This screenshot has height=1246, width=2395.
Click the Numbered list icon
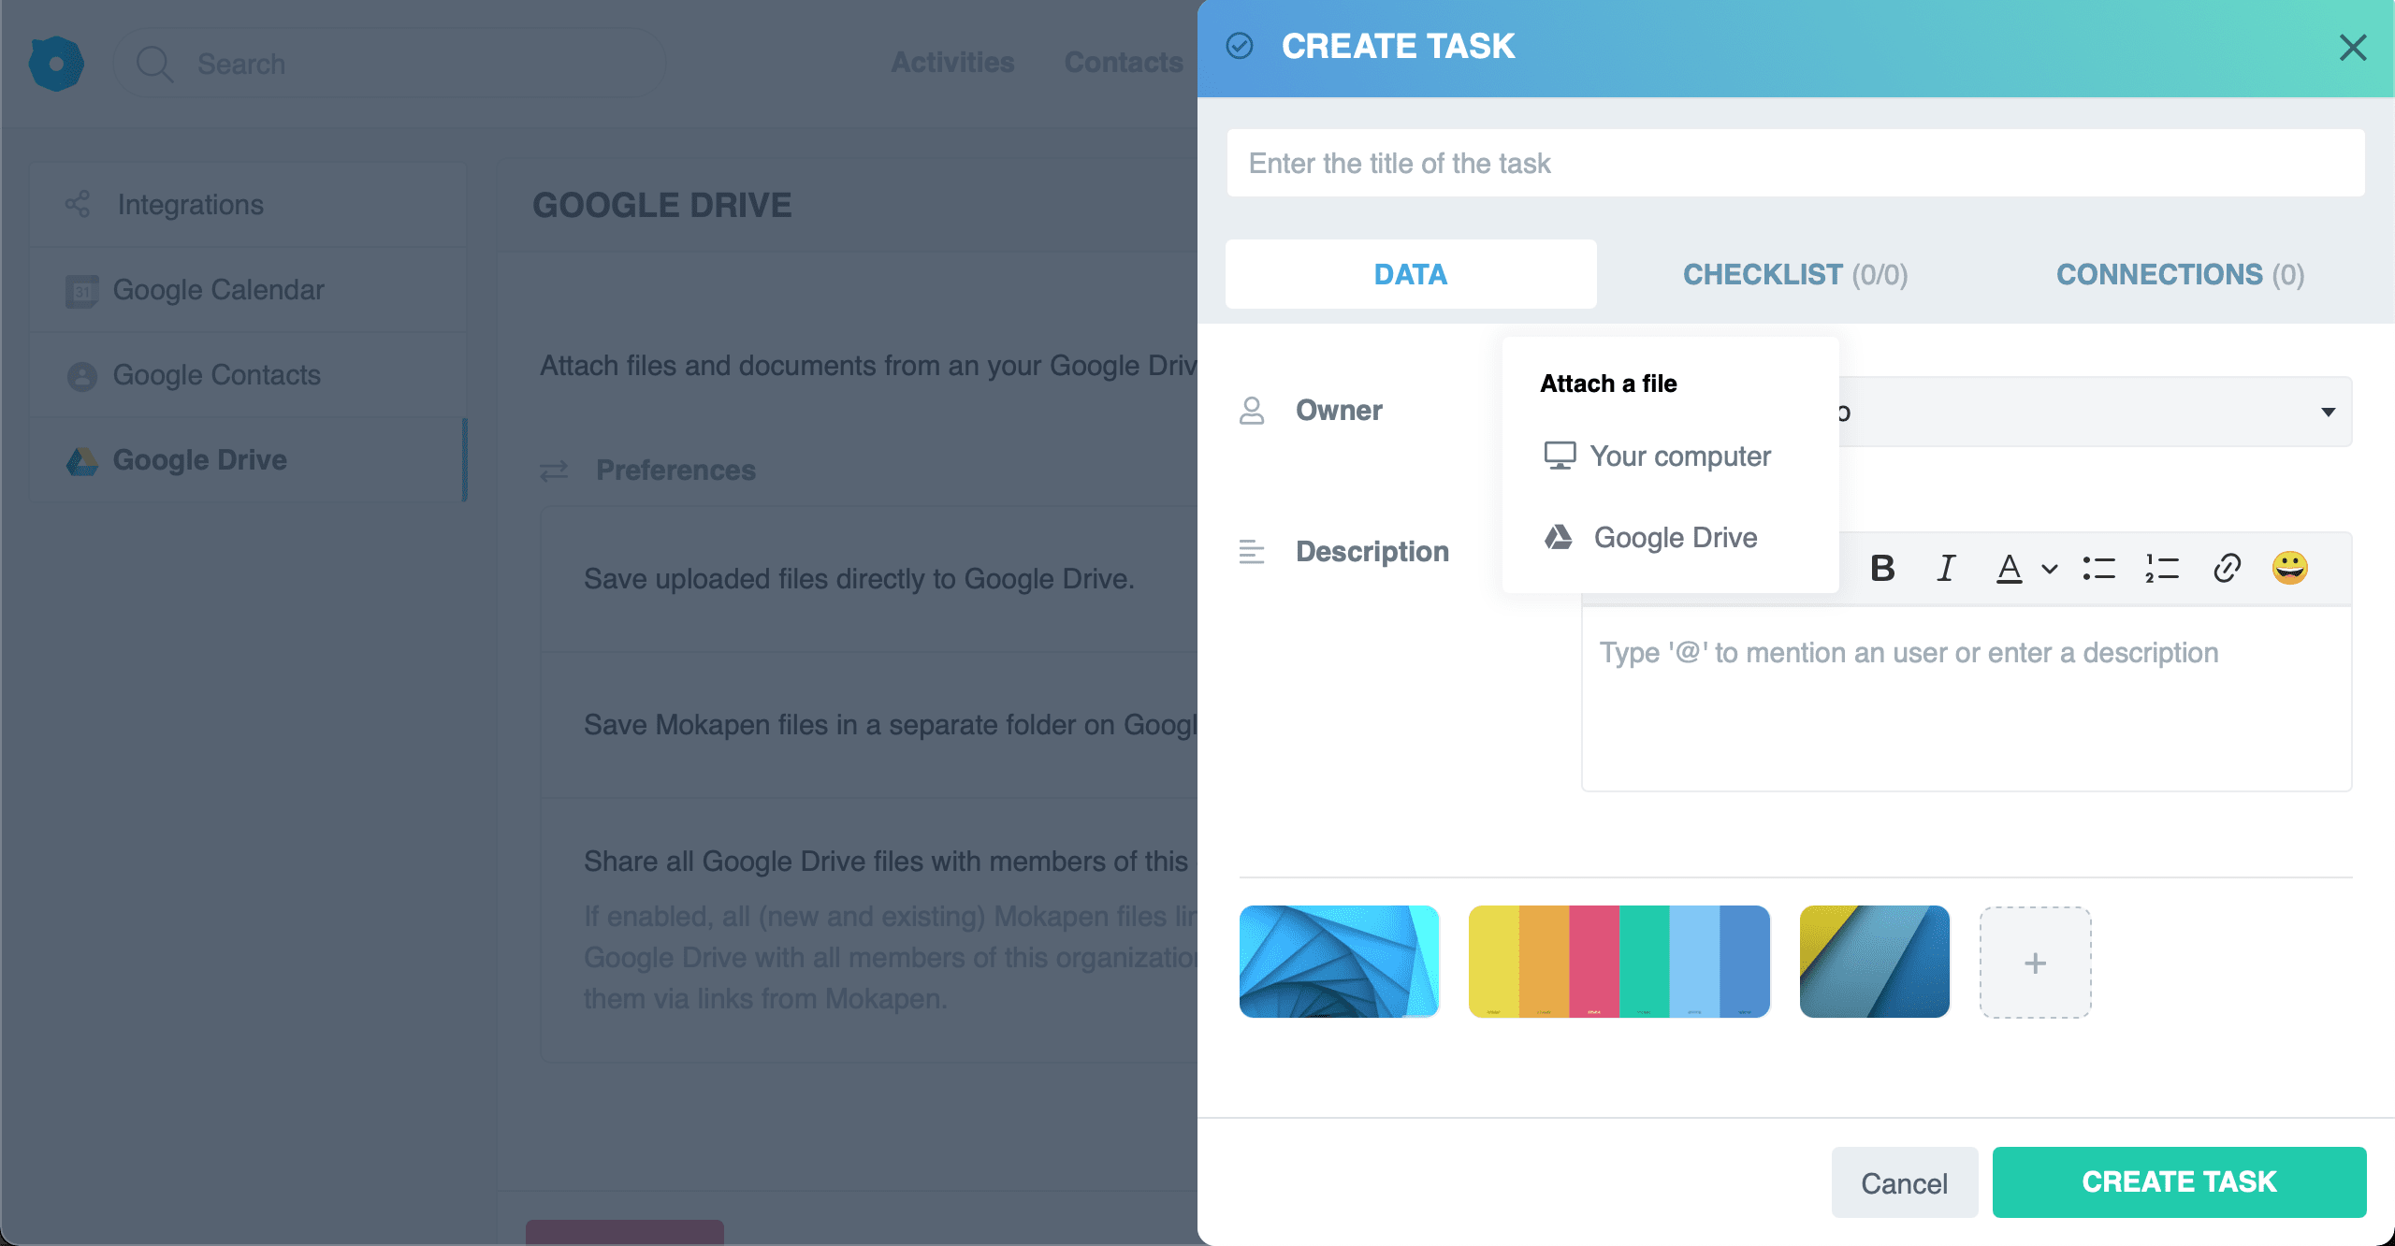2162,567
